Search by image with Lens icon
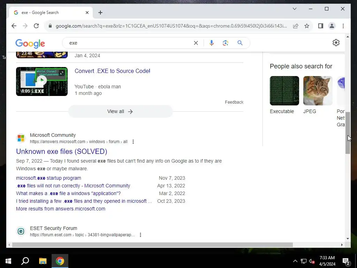Viewport: 357px width, 268px height. coord(226,43)
